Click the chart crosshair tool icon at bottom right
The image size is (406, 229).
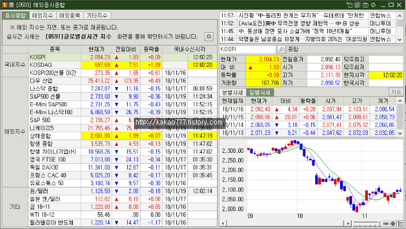[400, 224]
